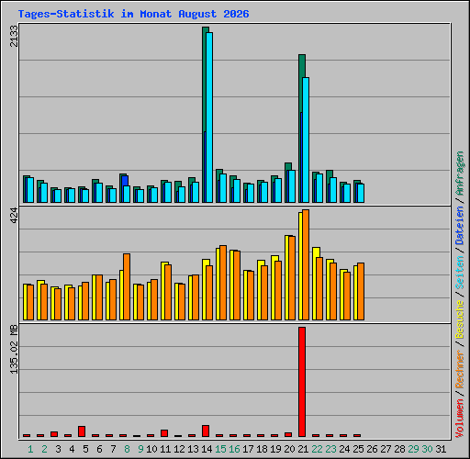470x459 pixels.
Task: Click the red Volumen bar for day 5
Action: pyautogui.click(x=82, y=431)
